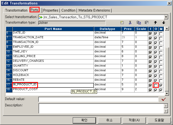This screenshot has height=125, width=173.
Task: Click the Copy port icon
Action: coord(139,23)
